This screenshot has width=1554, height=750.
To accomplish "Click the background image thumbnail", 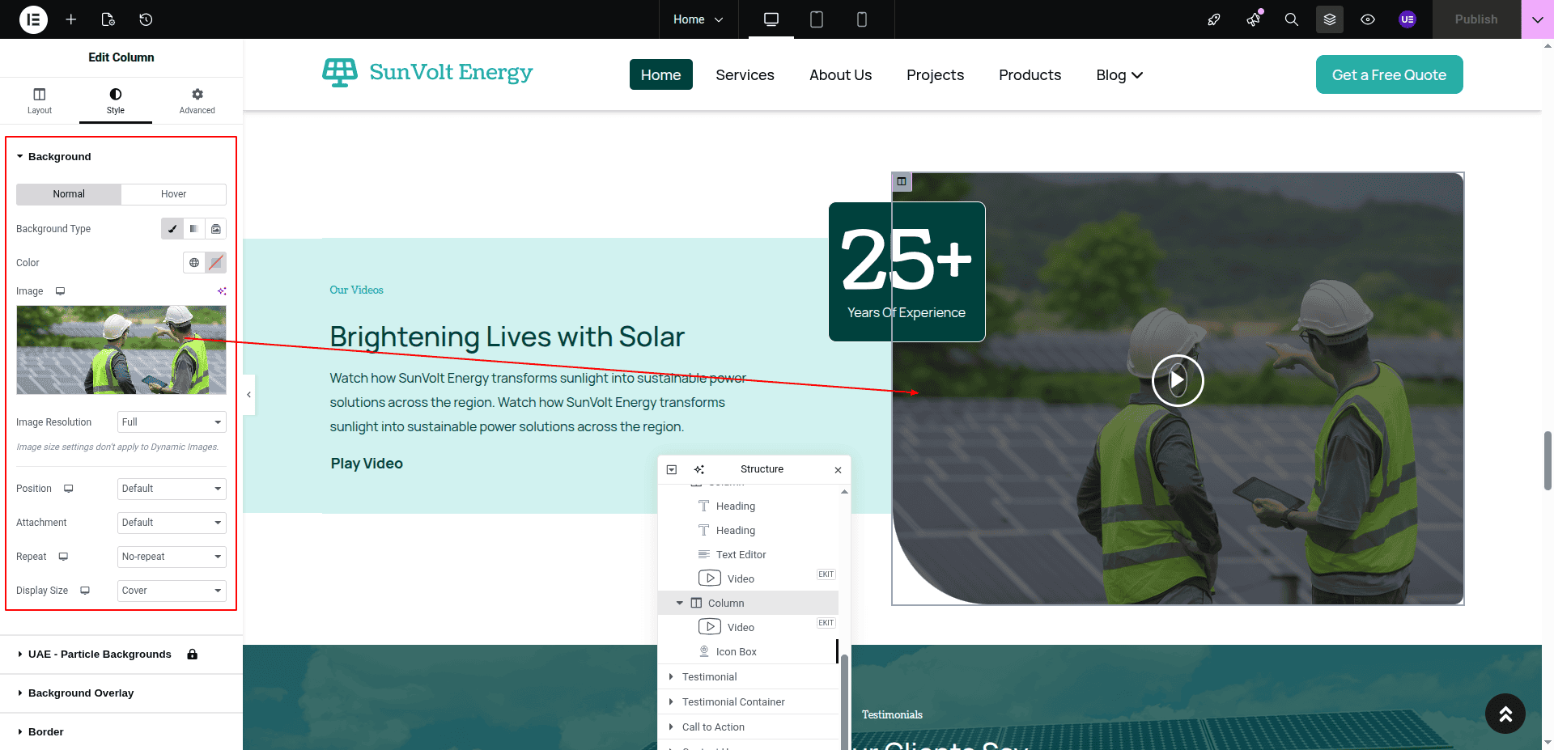I will point(121,350).
